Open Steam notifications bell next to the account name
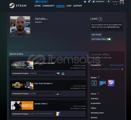This screenshot has height=120, width=131. click(109, 2)
